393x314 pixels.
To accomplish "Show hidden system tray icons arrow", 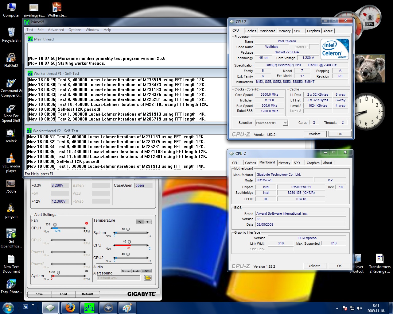I will click(x=337, y=308).
